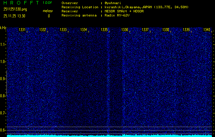Click the 1.1 kHz axis label
Screen dimensions: 215x137
(x=3, y=45)
